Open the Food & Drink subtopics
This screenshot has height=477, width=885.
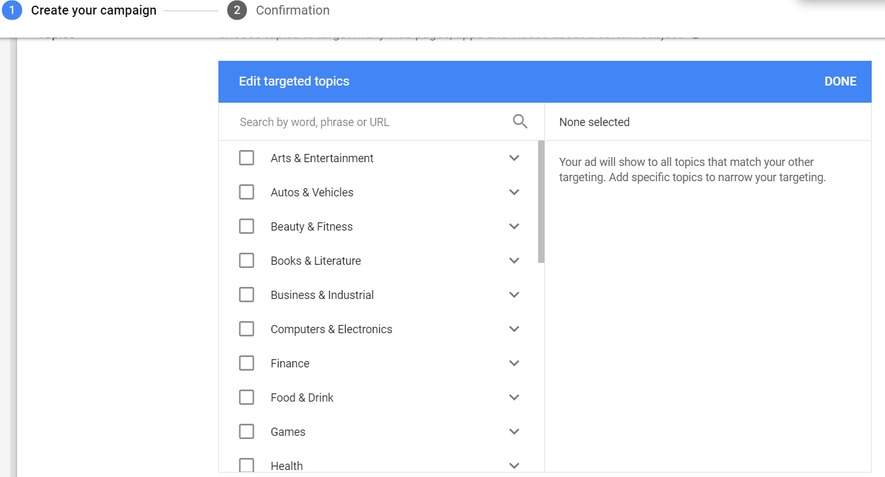(514, 397)
